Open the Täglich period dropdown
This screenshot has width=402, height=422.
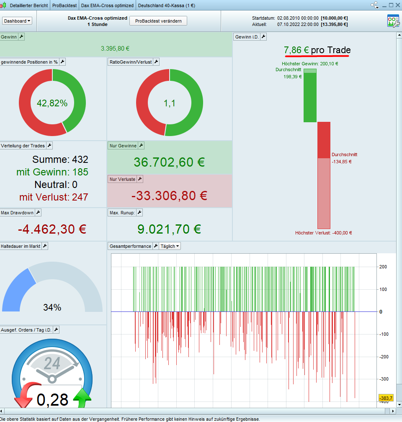170,246
